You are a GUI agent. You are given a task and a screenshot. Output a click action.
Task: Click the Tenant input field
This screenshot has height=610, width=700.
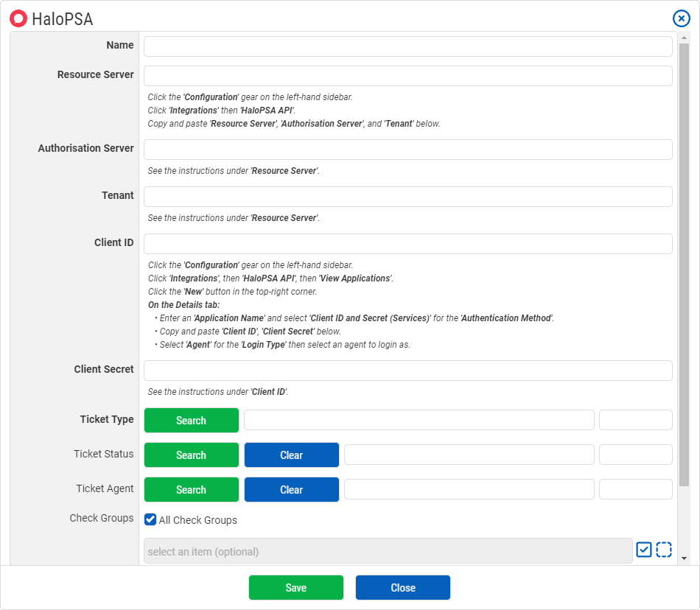(x=407, y=197)
